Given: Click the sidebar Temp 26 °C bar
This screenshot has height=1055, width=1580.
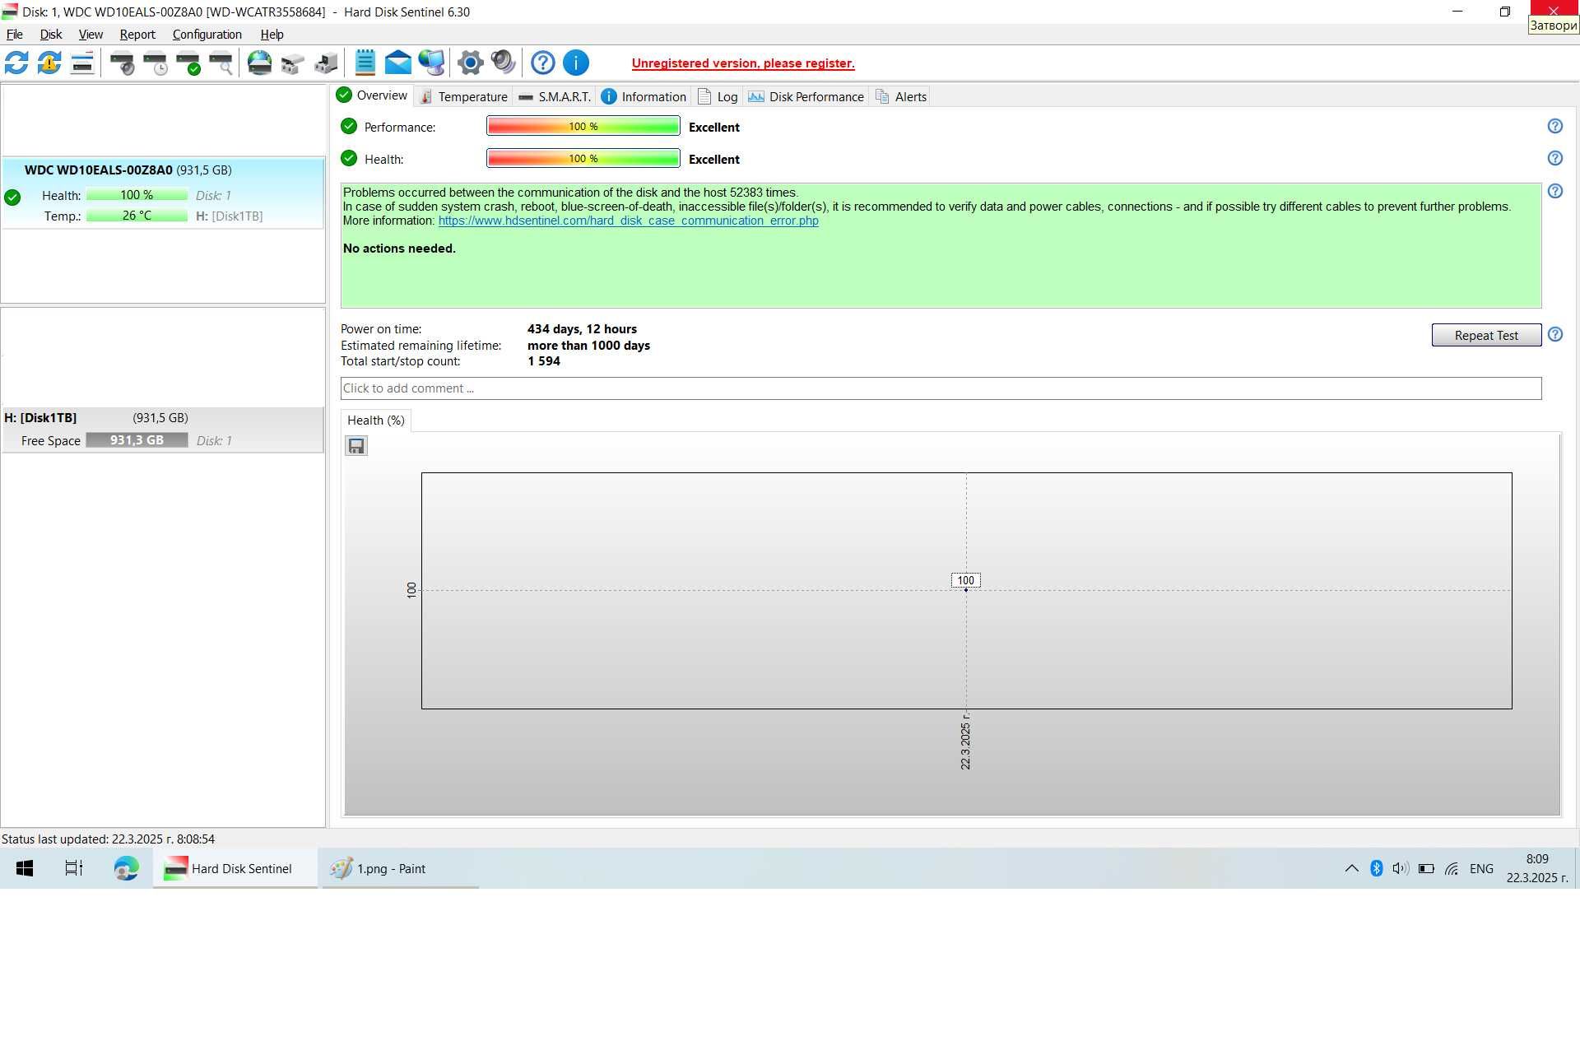Looking at the screenshot, I should (x=137, y=216).
